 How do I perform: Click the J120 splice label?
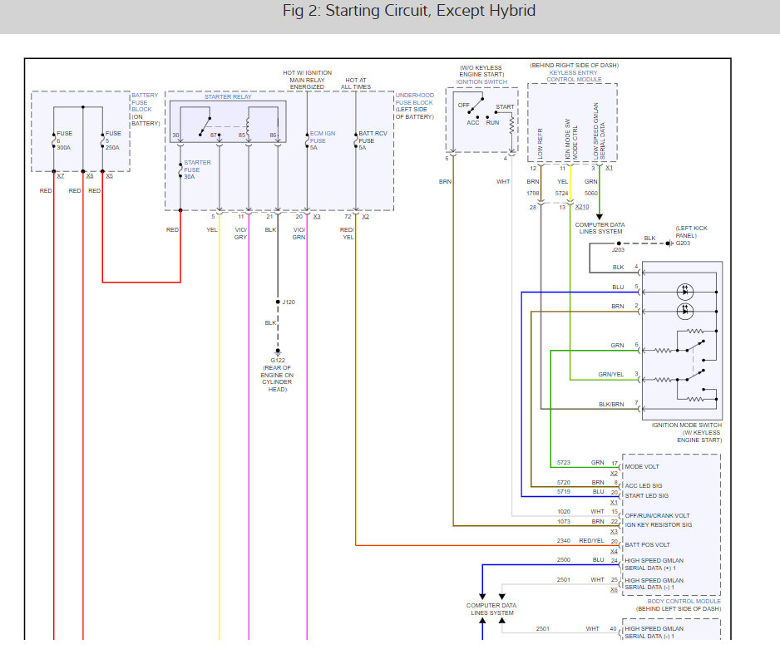(x=289, y=302)
